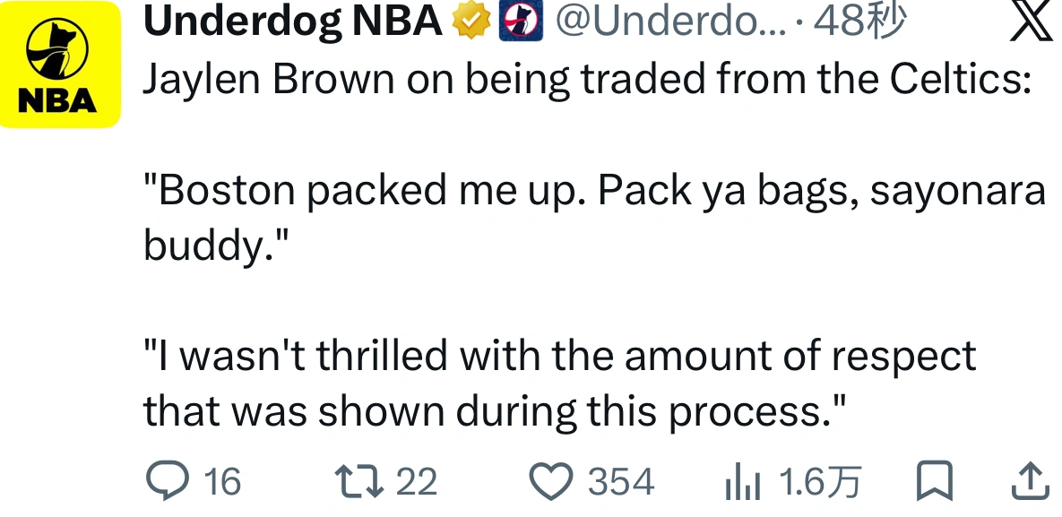Click the reply speech bubble icon
Screen dimensions: 1062x517
point(168,480)
